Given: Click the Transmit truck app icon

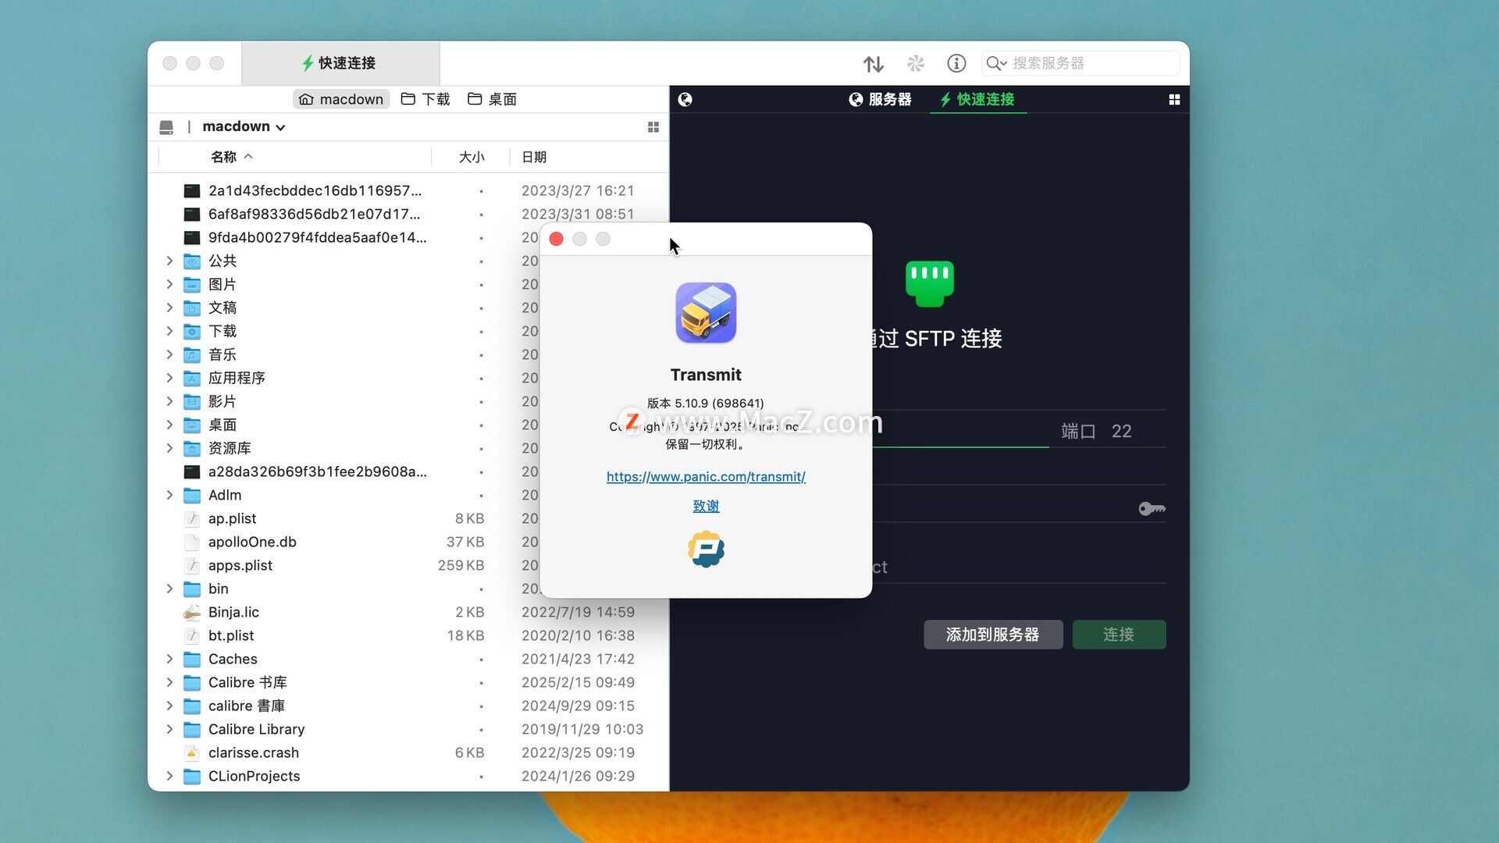Looking at the screenshot, I should click(706, 313).
